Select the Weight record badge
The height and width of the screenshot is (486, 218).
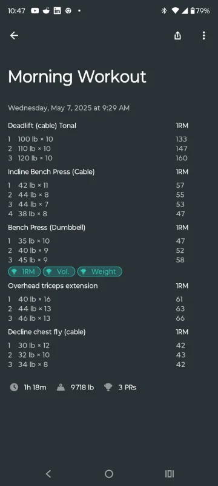100,272
